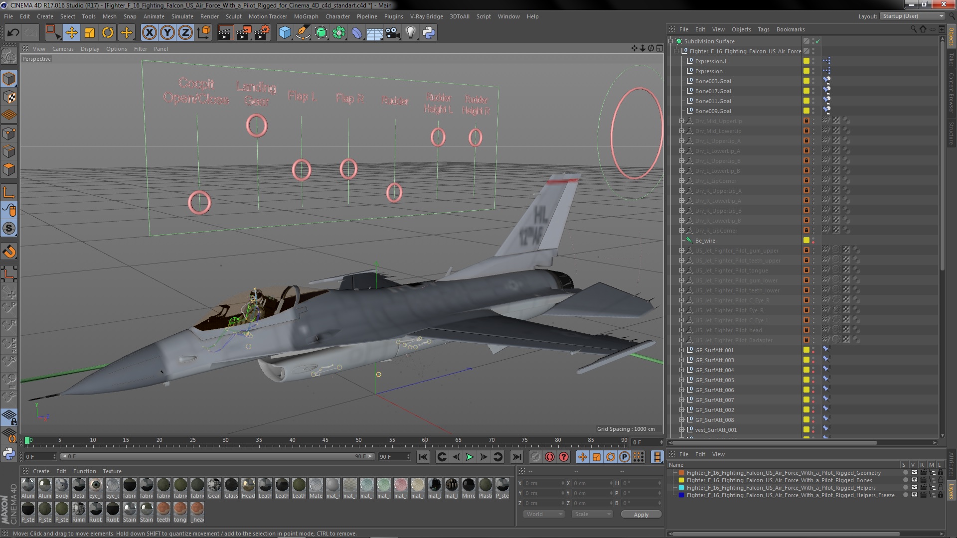This screenshot has height=538, width=957.
Task: Toggle the Parameter keyframe P button
Action: (625, 457)
